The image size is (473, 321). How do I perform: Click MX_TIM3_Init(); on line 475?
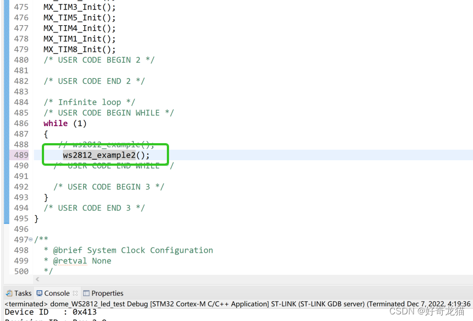(79, 7)
